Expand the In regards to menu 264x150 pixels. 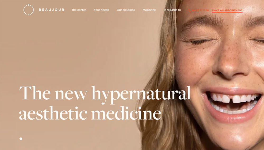tap(172, 10)
